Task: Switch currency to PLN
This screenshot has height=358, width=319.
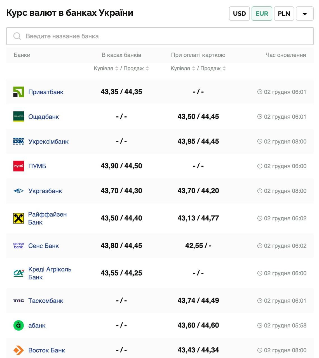Action: 284,14
